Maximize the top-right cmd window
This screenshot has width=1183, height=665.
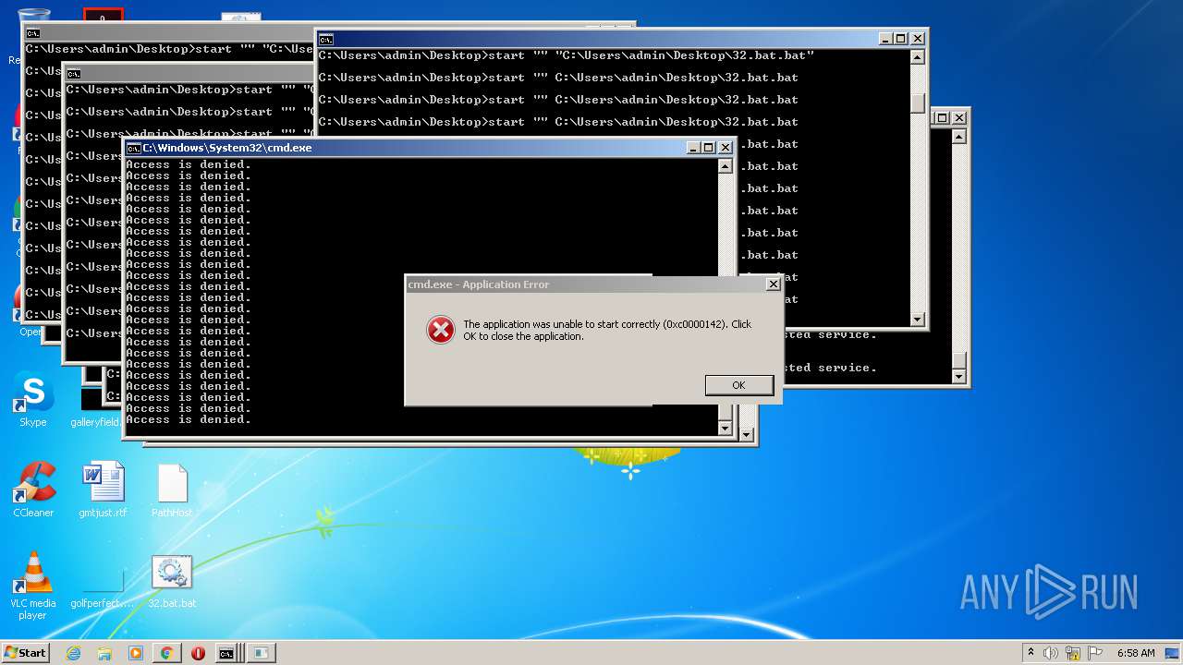pos(900,39)
